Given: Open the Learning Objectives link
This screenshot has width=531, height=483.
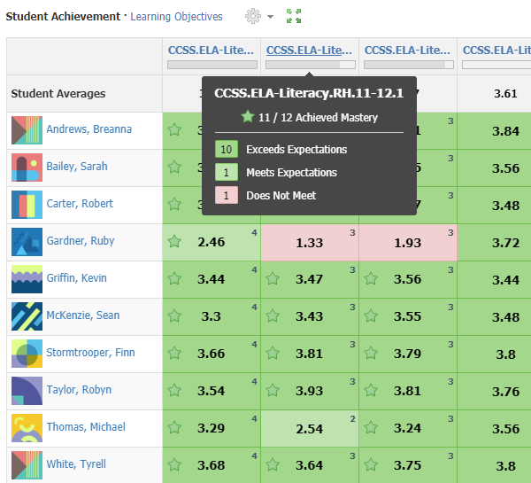Looking at the screenshot, I should 176,17.
